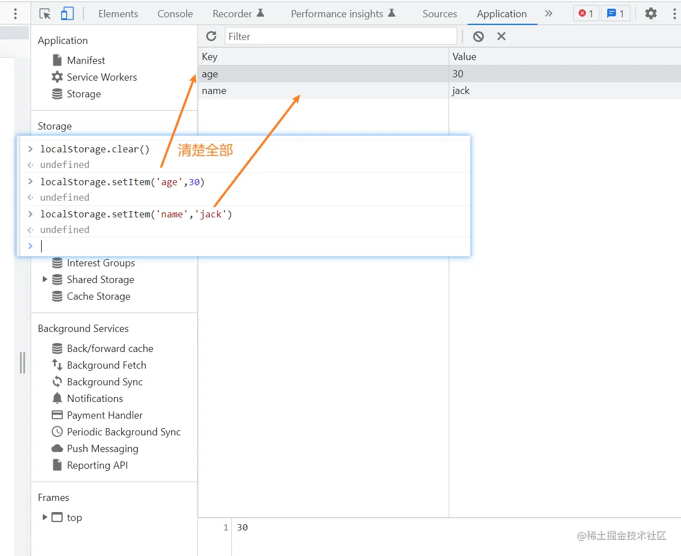The width and height of the screenshot is (681, 556).
Task: Open the Manifest item
Action: 86,60
